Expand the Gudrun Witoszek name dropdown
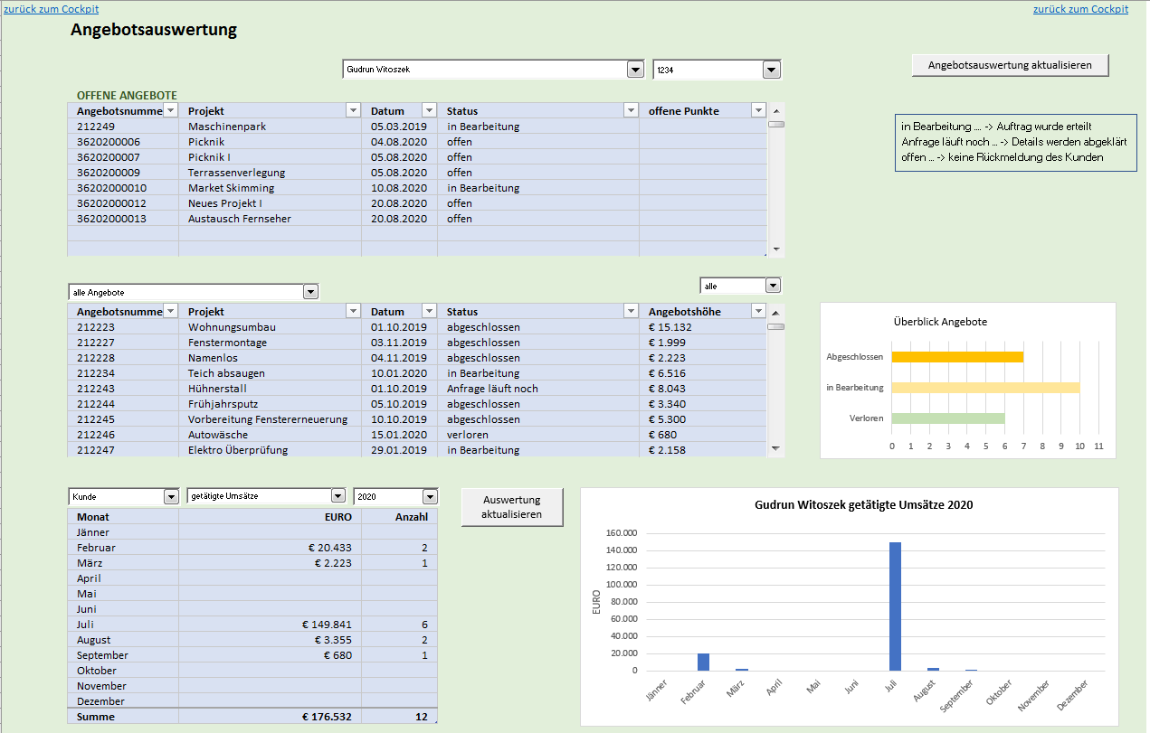 (x=634, y=70)
